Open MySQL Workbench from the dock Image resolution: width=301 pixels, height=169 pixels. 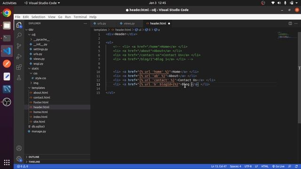[x=7, y=89]
